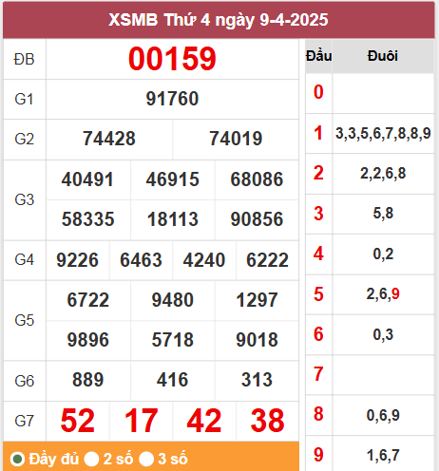Select the "Đầy đủ" radio button
439x471 pixels.
click(x=17, y=459)
